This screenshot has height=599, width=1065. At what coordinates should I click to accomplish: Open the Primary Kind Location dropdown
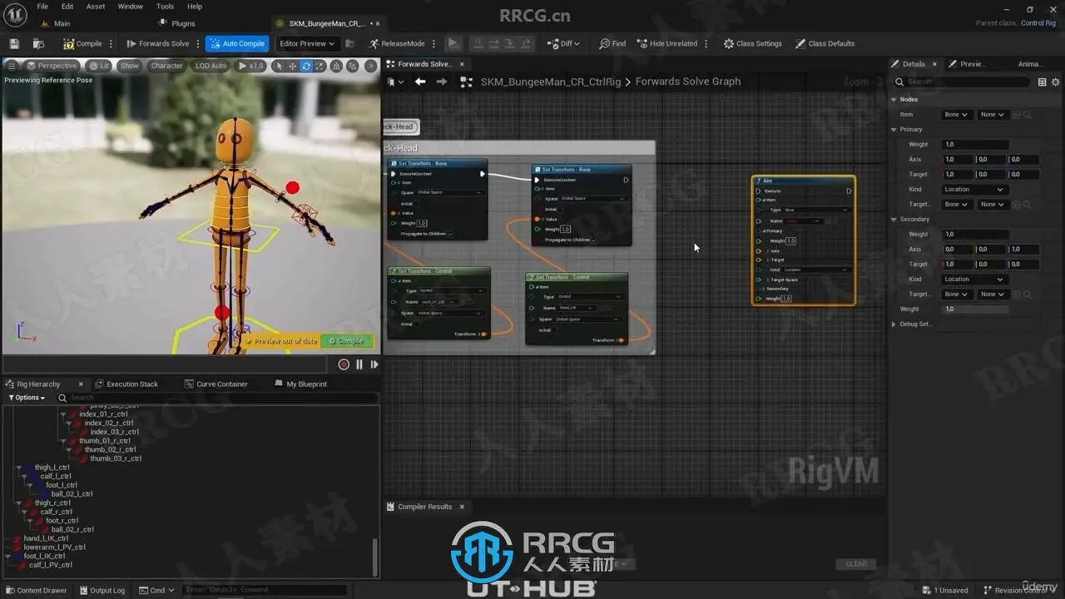point(974,190)
